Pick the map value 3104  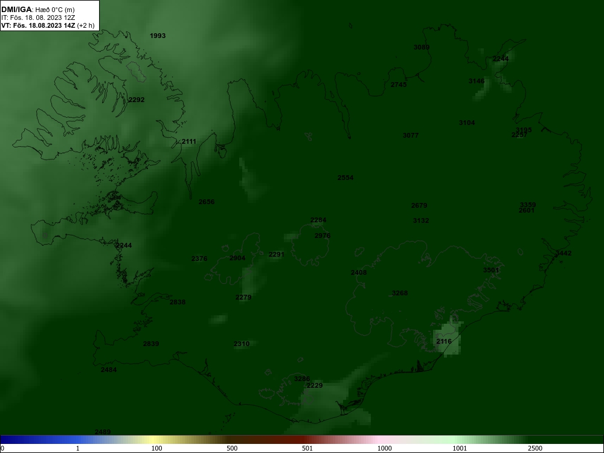coord(467,123)
